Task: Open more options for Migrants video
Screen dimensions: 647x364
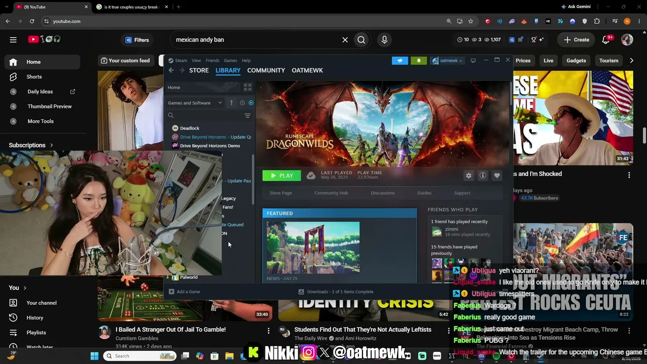Action: 629,330
